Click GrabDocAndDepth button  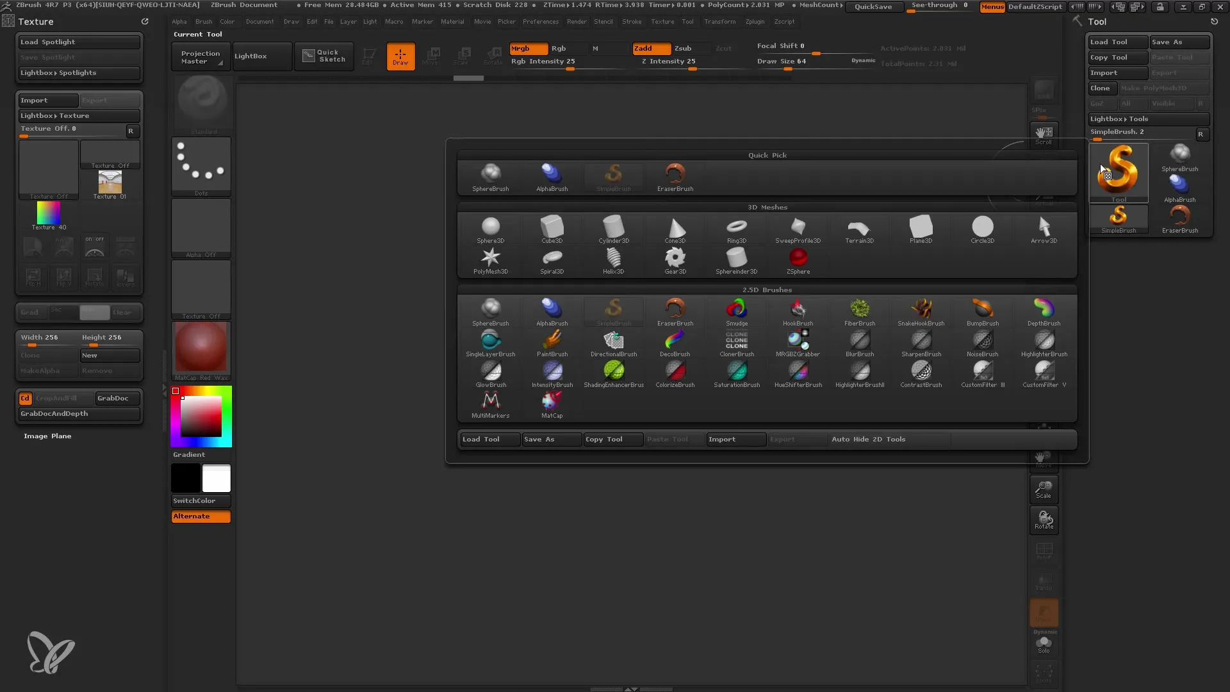coord(79,414)
